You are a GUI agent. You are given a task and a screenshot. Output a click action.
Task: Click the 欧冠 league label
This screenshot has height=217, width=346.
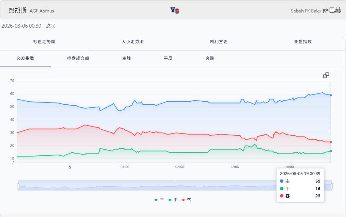pos(50,26)
